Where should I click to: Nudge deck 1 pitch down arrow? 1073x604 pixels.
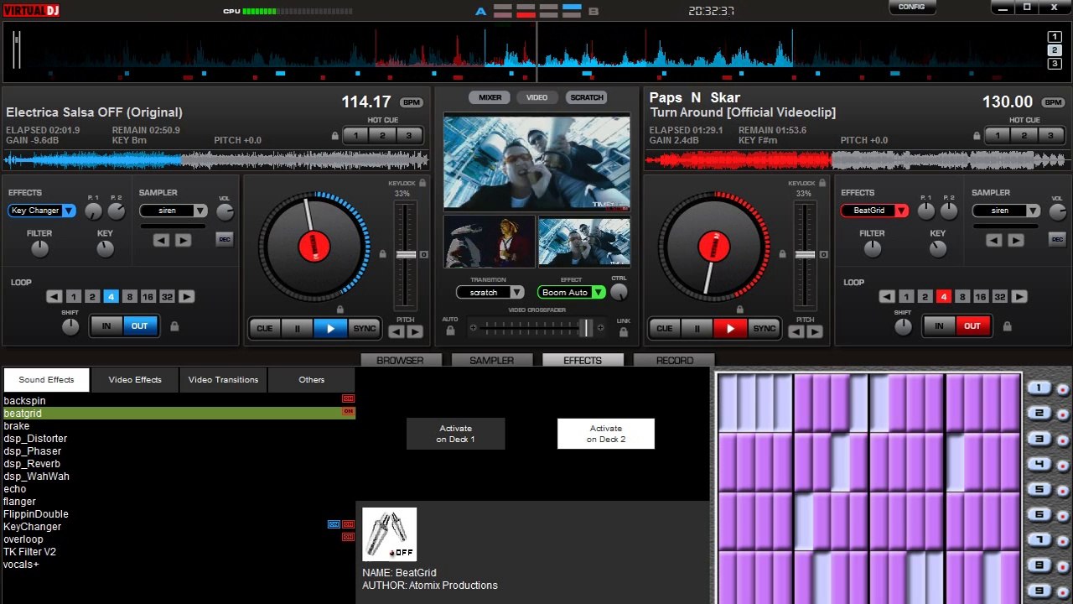[x=397, y=331]
